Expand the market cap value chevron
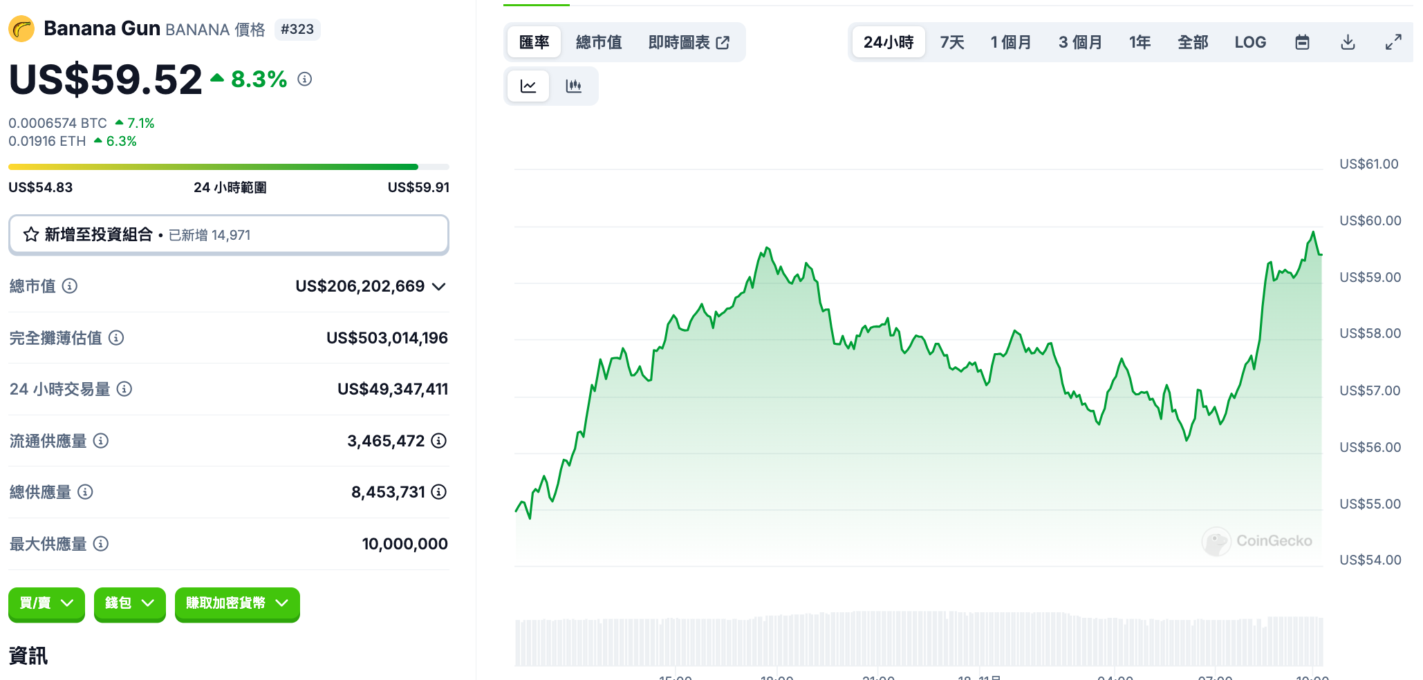Screen dimensions: 1423x680 point(439,287)
